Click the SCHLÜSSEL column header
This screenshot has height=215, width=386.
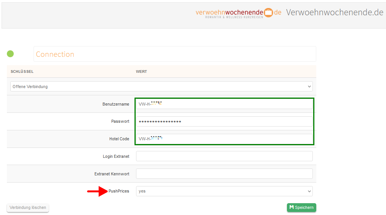[x=22, y=72]
